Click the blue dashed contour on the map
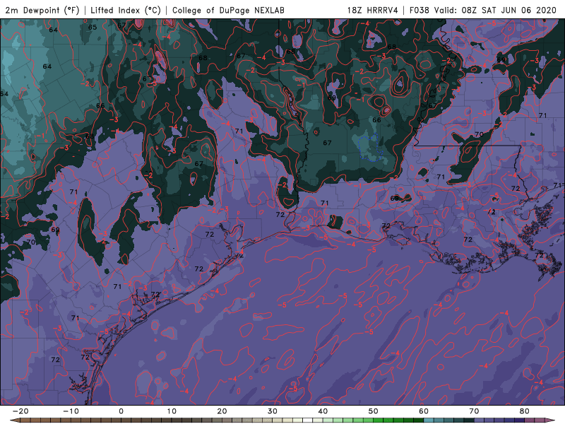 click(371, 147)
